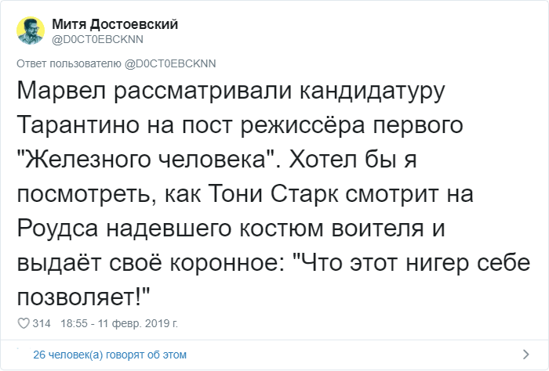Click the "11 февр. 2019 г." date

click(138, 323)
